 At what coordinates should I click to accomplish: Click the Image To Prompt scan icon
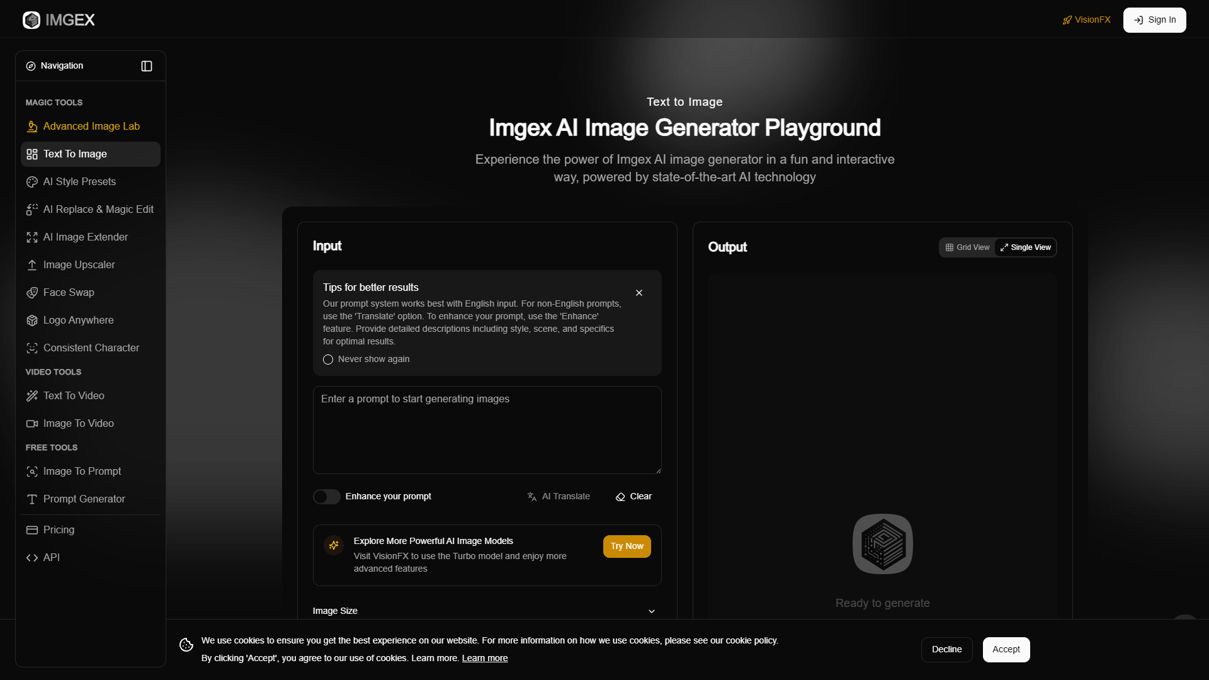coord(32,472)
